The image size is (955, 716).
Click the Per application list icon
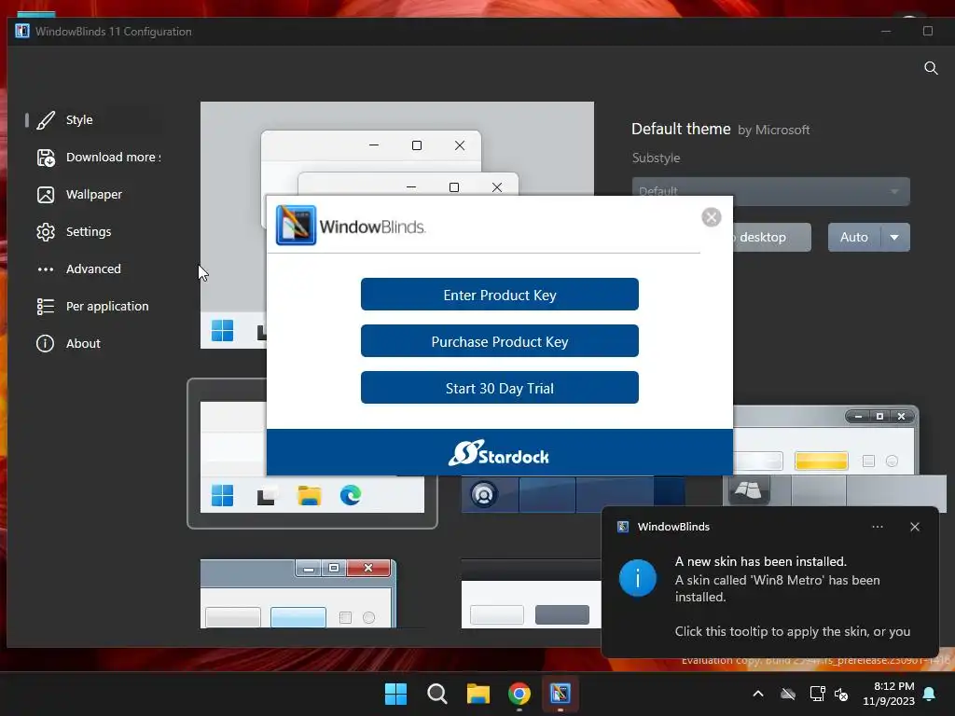coord(46,306)
